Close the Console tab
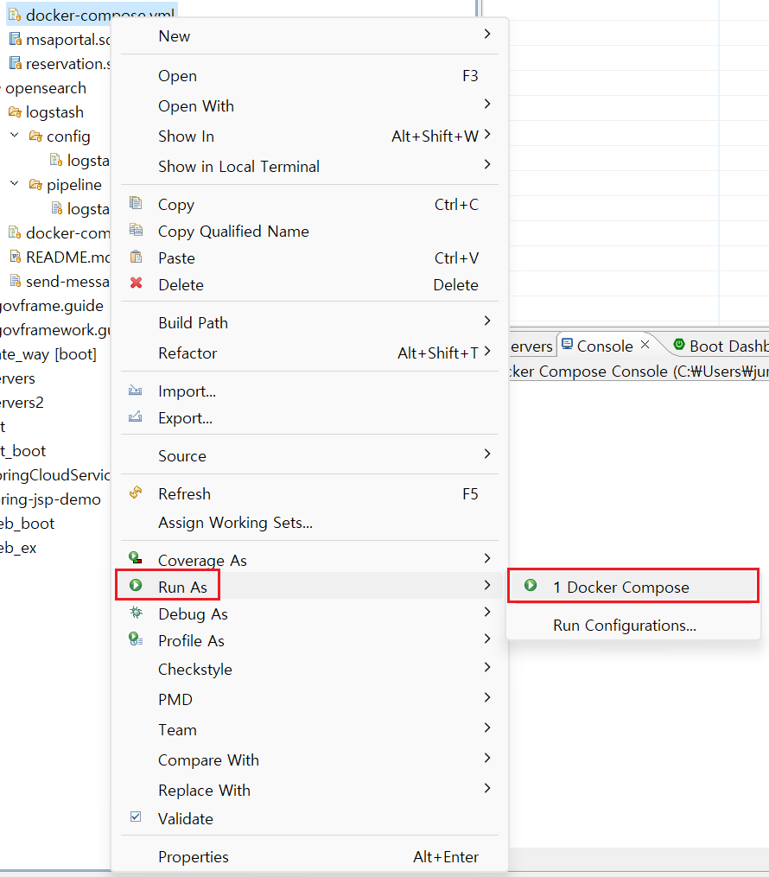The height and width of the screenshot is (877, 769). 645,345
